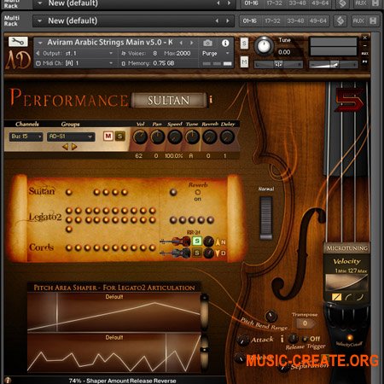Image resolution: width=384 pixels, height=384 pixels.
Task: Toggle the VelocityCutoff light
Action: tap(350, 338)
